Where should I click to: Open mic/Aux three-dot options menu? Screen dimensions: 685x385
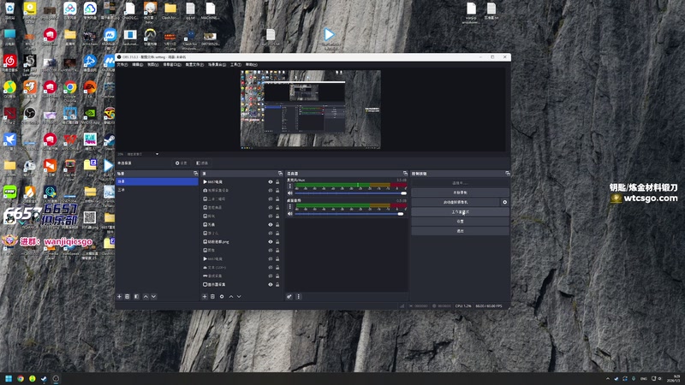(290, 185)
